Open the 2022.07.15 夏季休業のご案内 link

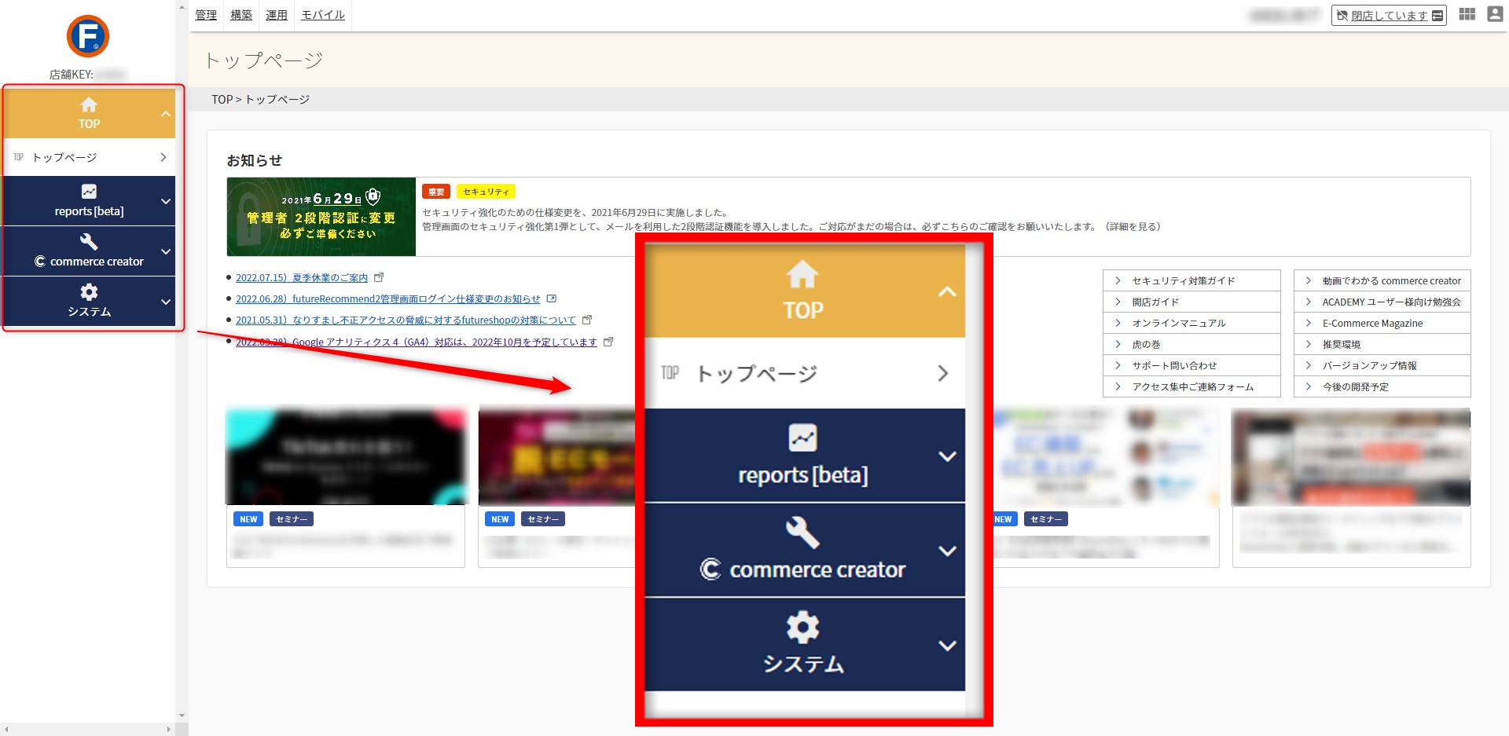click(x=302, y=277)
